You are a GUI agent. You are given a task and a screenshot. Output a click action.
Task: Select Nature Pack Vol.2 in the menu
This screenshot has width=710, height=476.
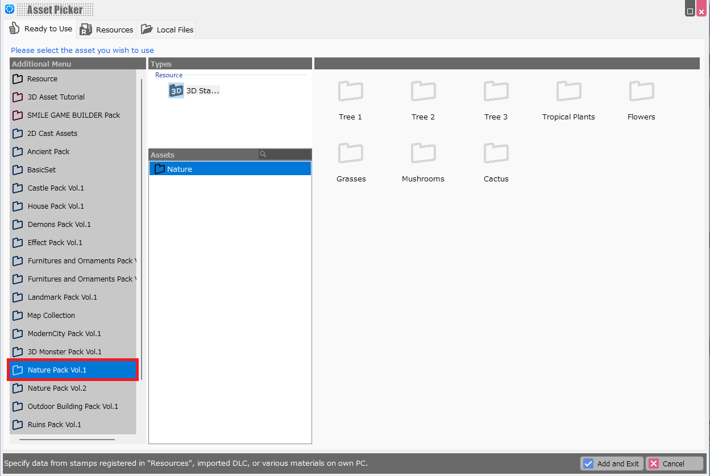tap(57, 388)
